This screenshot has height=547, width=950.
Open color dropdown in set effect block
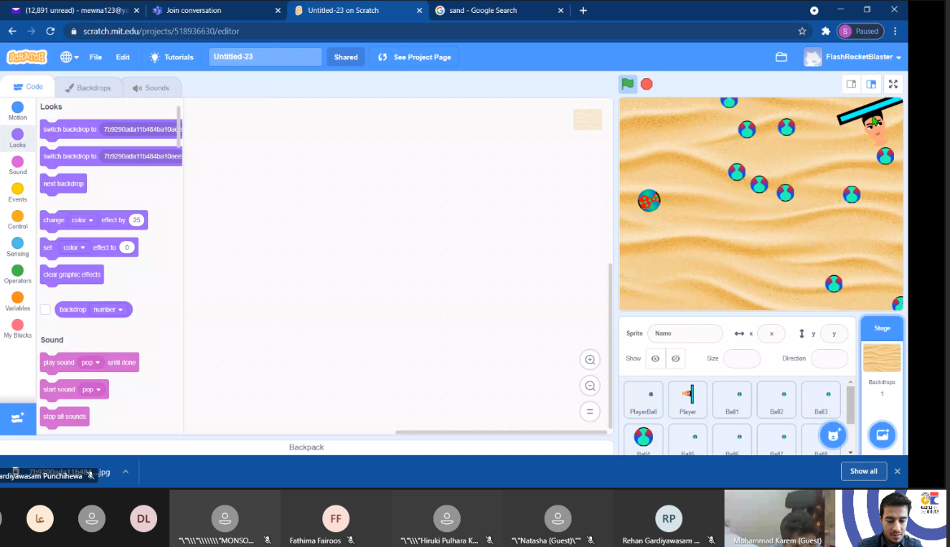pos(75,247)
